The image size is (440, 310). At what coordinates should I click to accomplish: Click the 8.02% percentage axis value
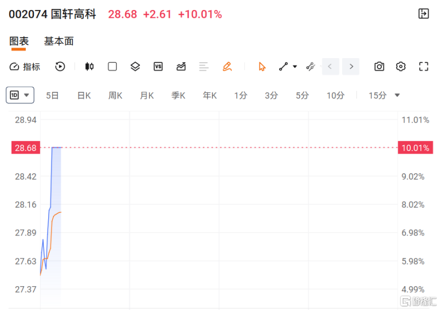413,204
